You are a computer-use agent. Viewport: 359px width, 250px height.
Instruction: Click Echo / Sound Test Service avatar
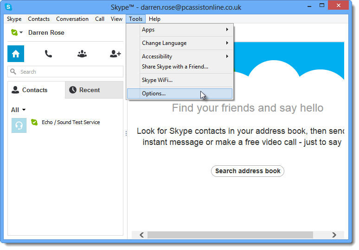pos(19,125)
